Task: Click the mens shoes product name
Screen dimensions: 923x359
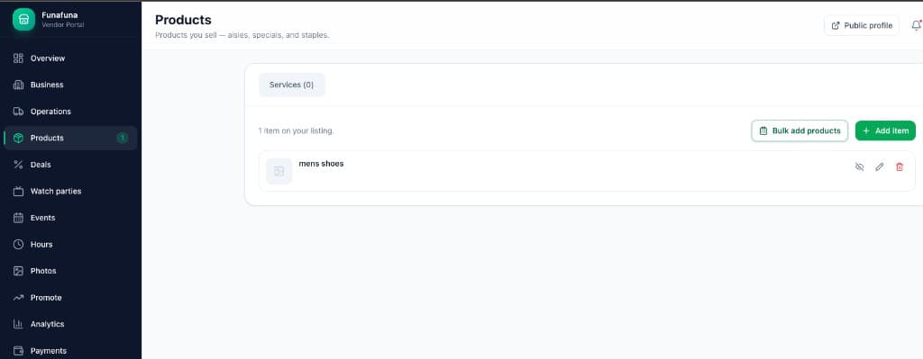Action: [x=321, y=164]
